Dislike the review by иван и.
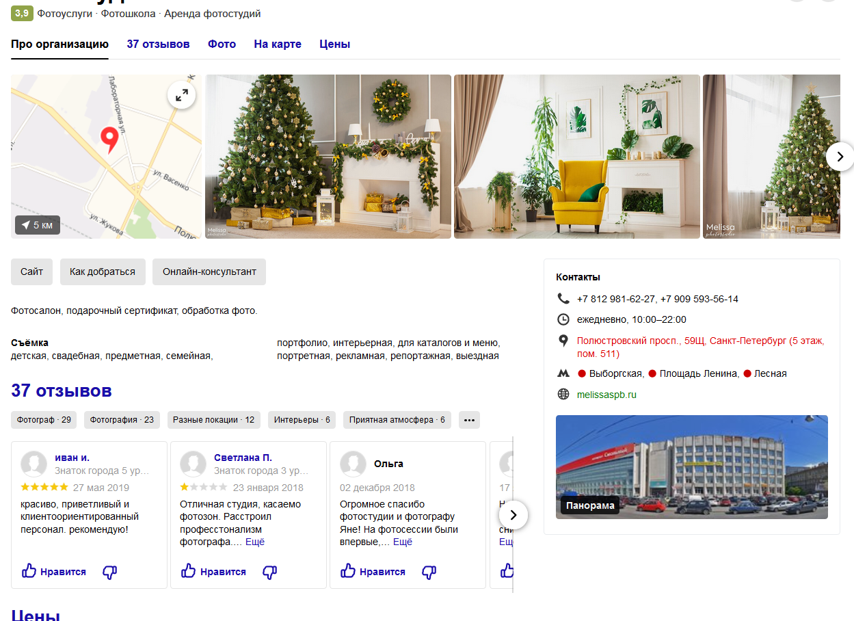 pos(110,572)
